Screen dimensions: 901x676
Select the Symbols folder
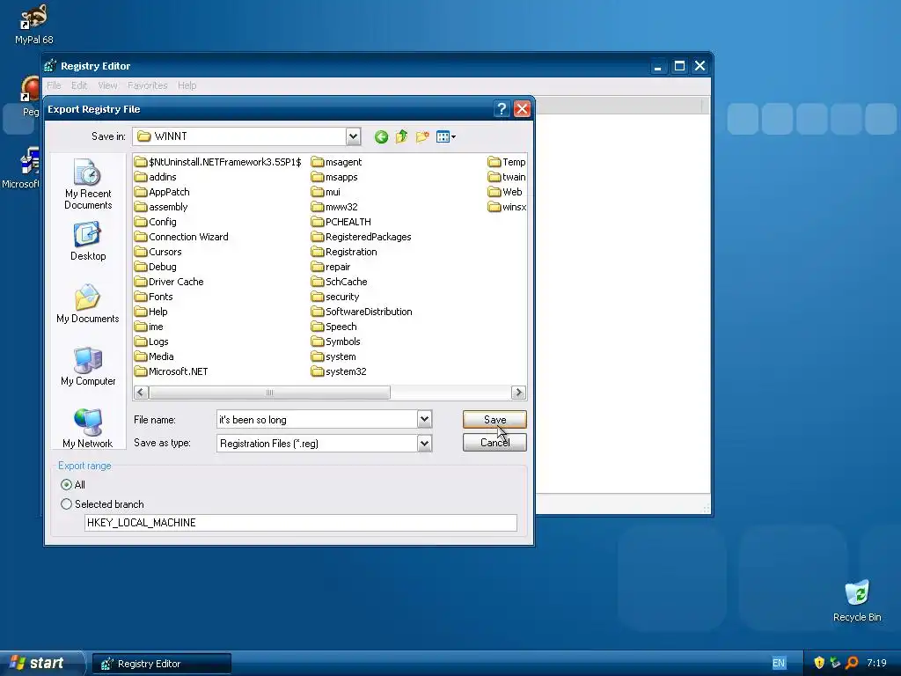(x=335, y=342)
